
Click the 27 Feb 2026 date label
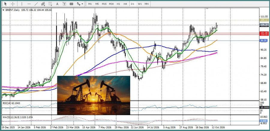click(57, 128)
